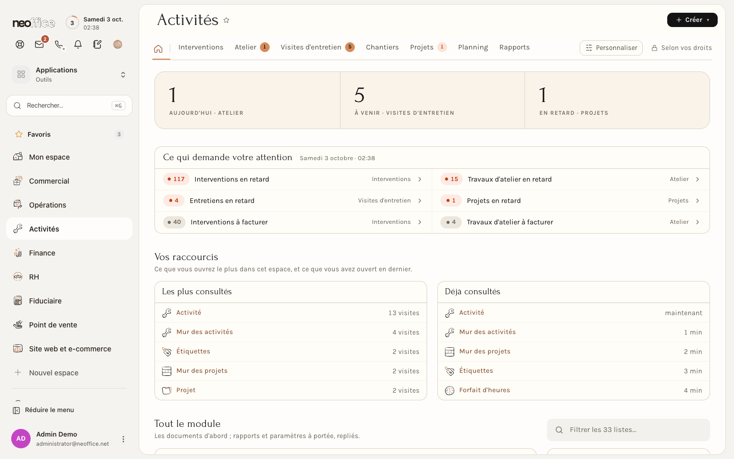The image size is (734, 459).
Task: Expand Travaux d'atelier en retard row
Action: click(x=571, y=179)
